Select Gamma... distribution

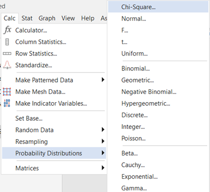158,188
